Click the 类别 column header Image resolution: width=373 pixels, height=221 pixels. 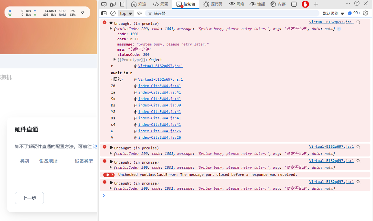(x=25, y=161)
